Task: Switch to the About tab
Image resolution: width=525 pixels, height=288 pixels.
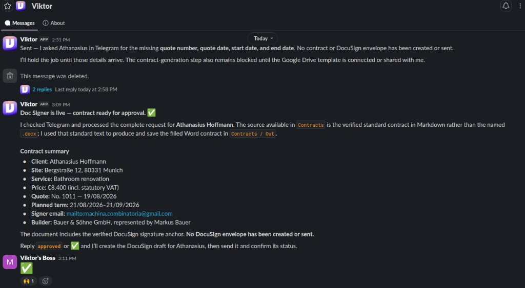Action: click(53, 23)
